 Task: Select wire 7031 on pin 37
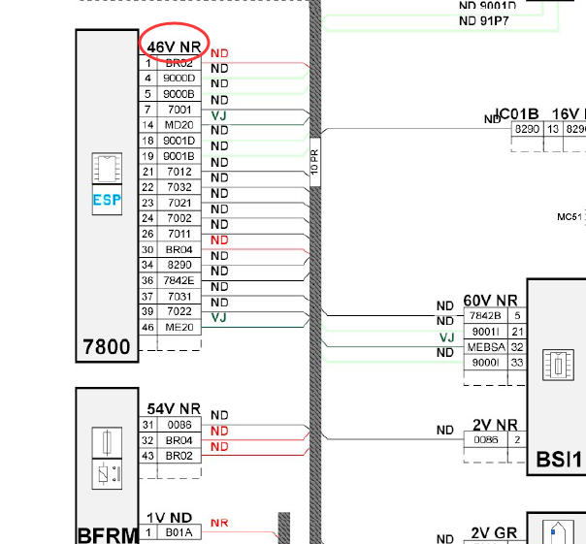tap(179, 297)
